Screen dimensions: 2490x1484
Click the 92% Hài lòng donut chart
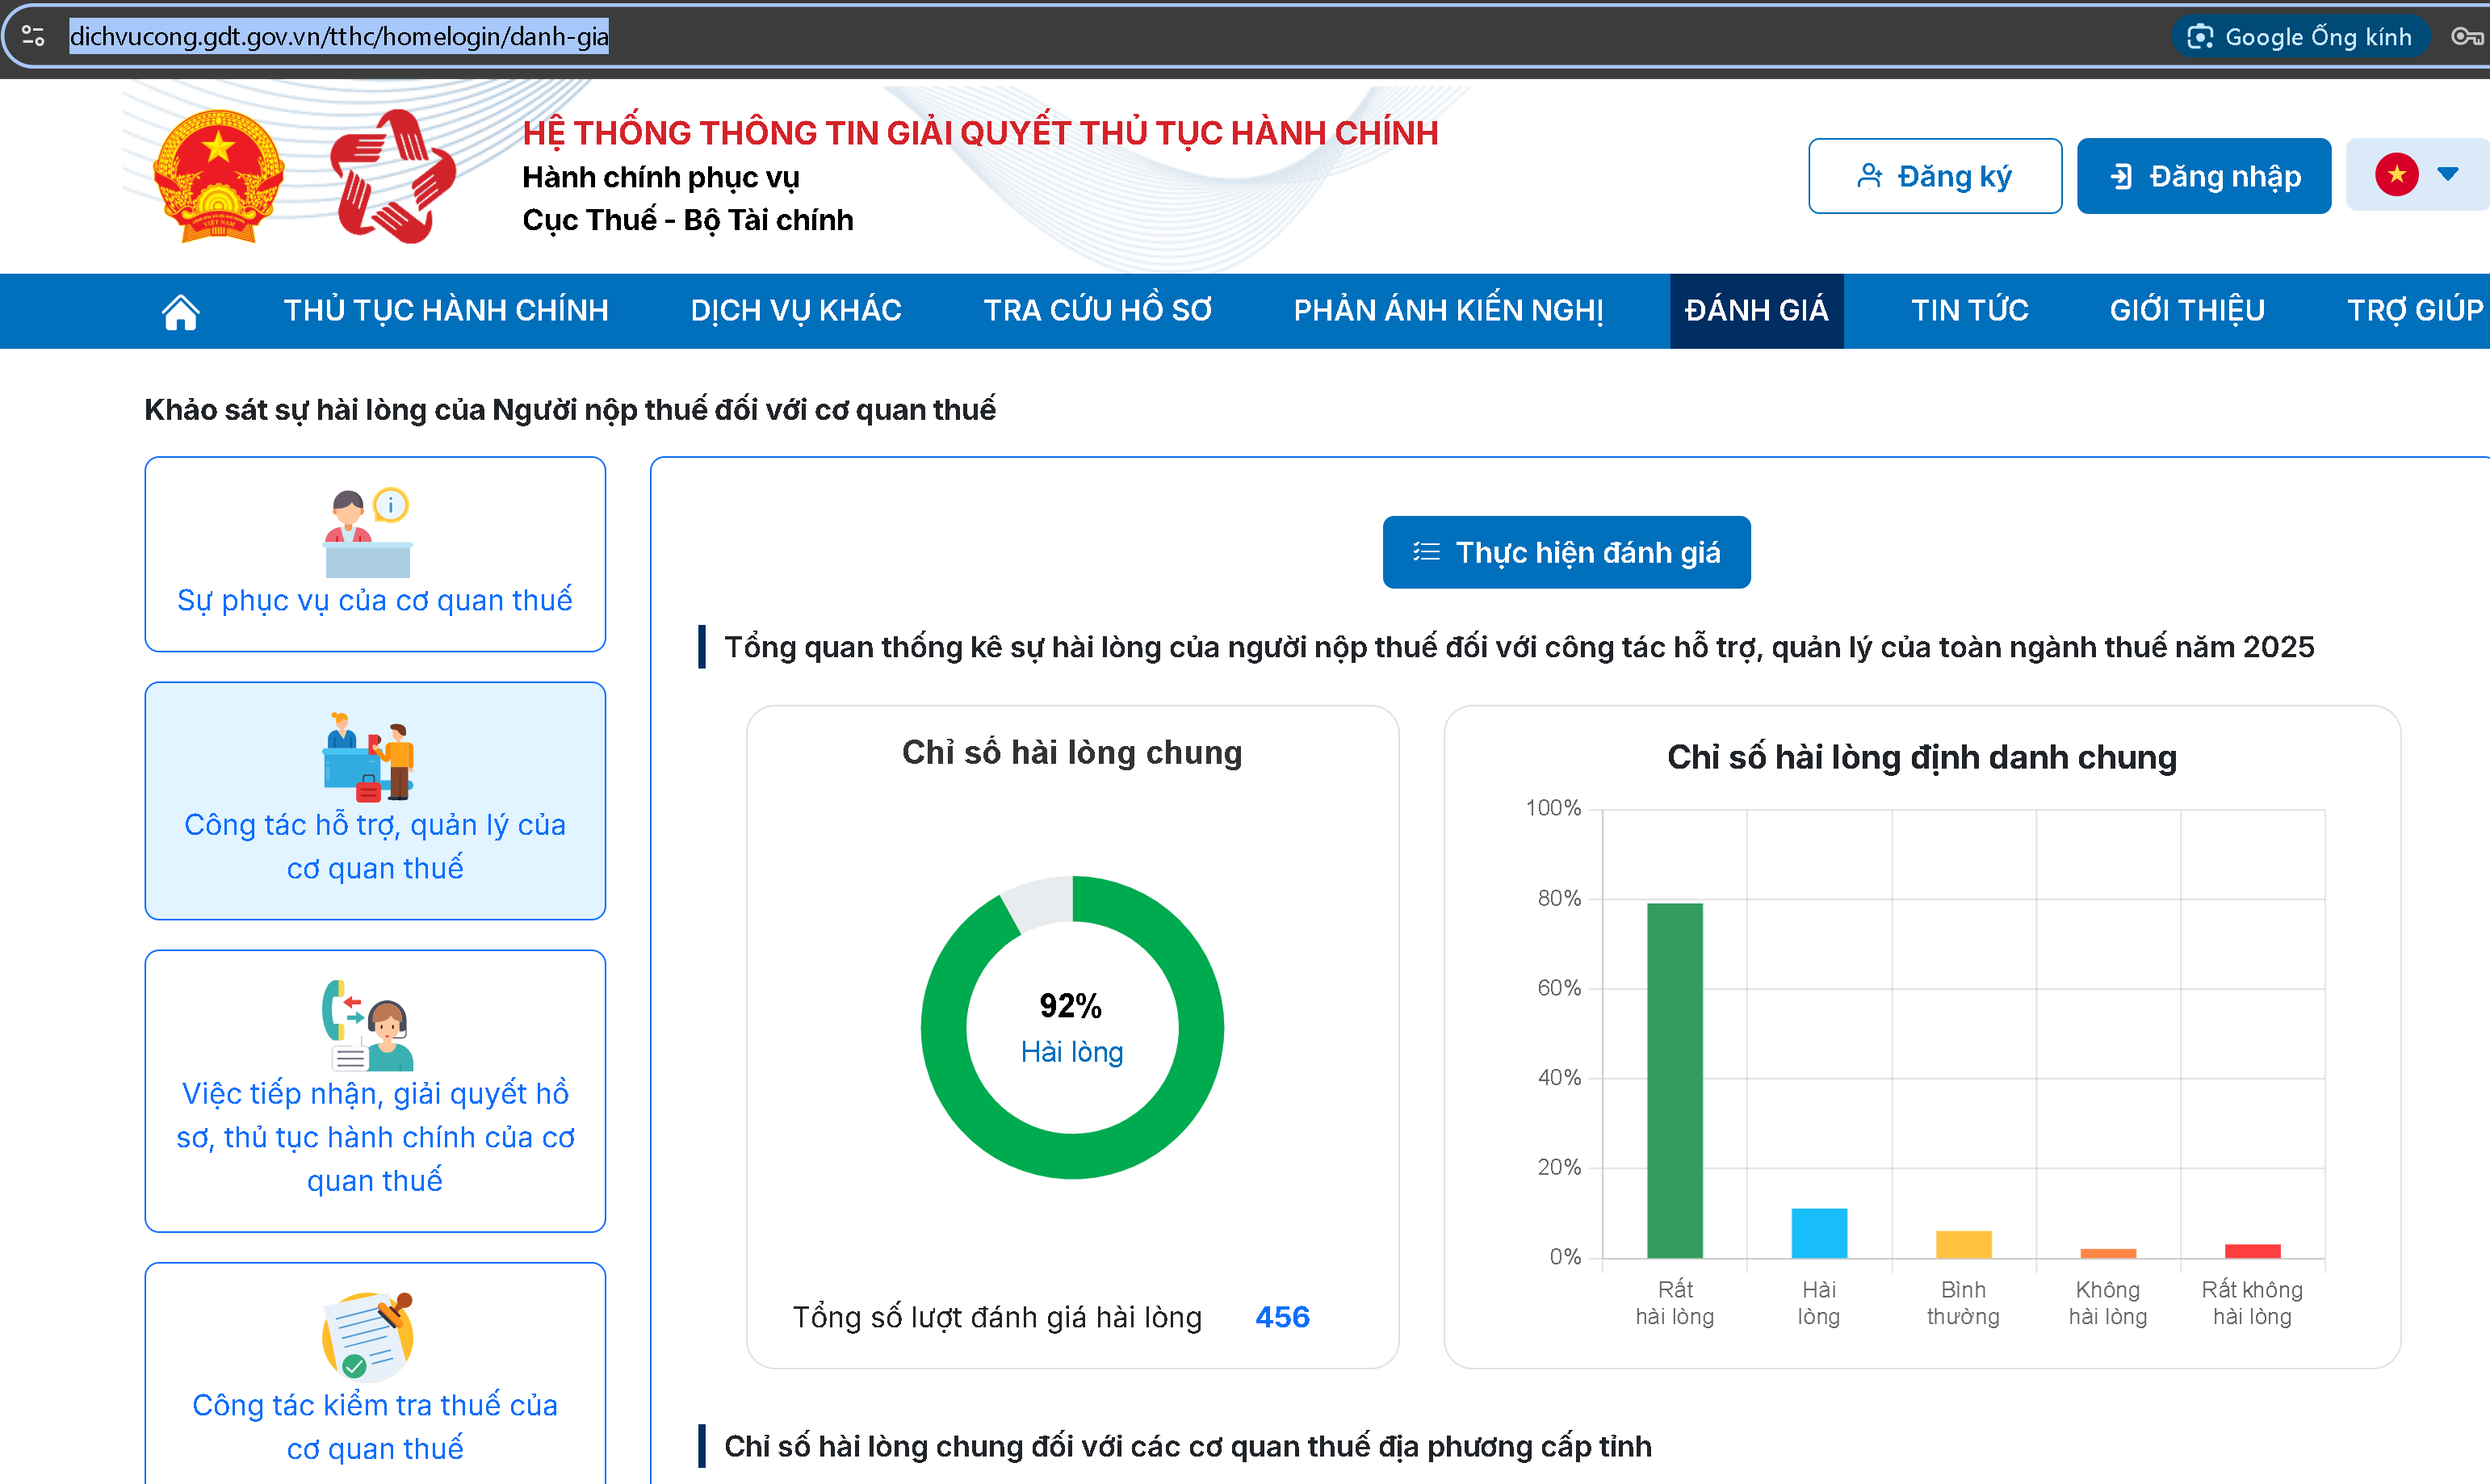(1072, 1027)
